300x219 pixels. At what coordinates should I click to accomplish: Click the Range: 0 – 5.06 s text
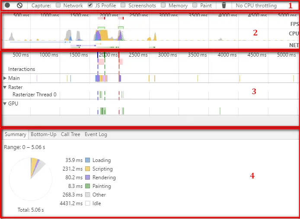coord(25,147)
